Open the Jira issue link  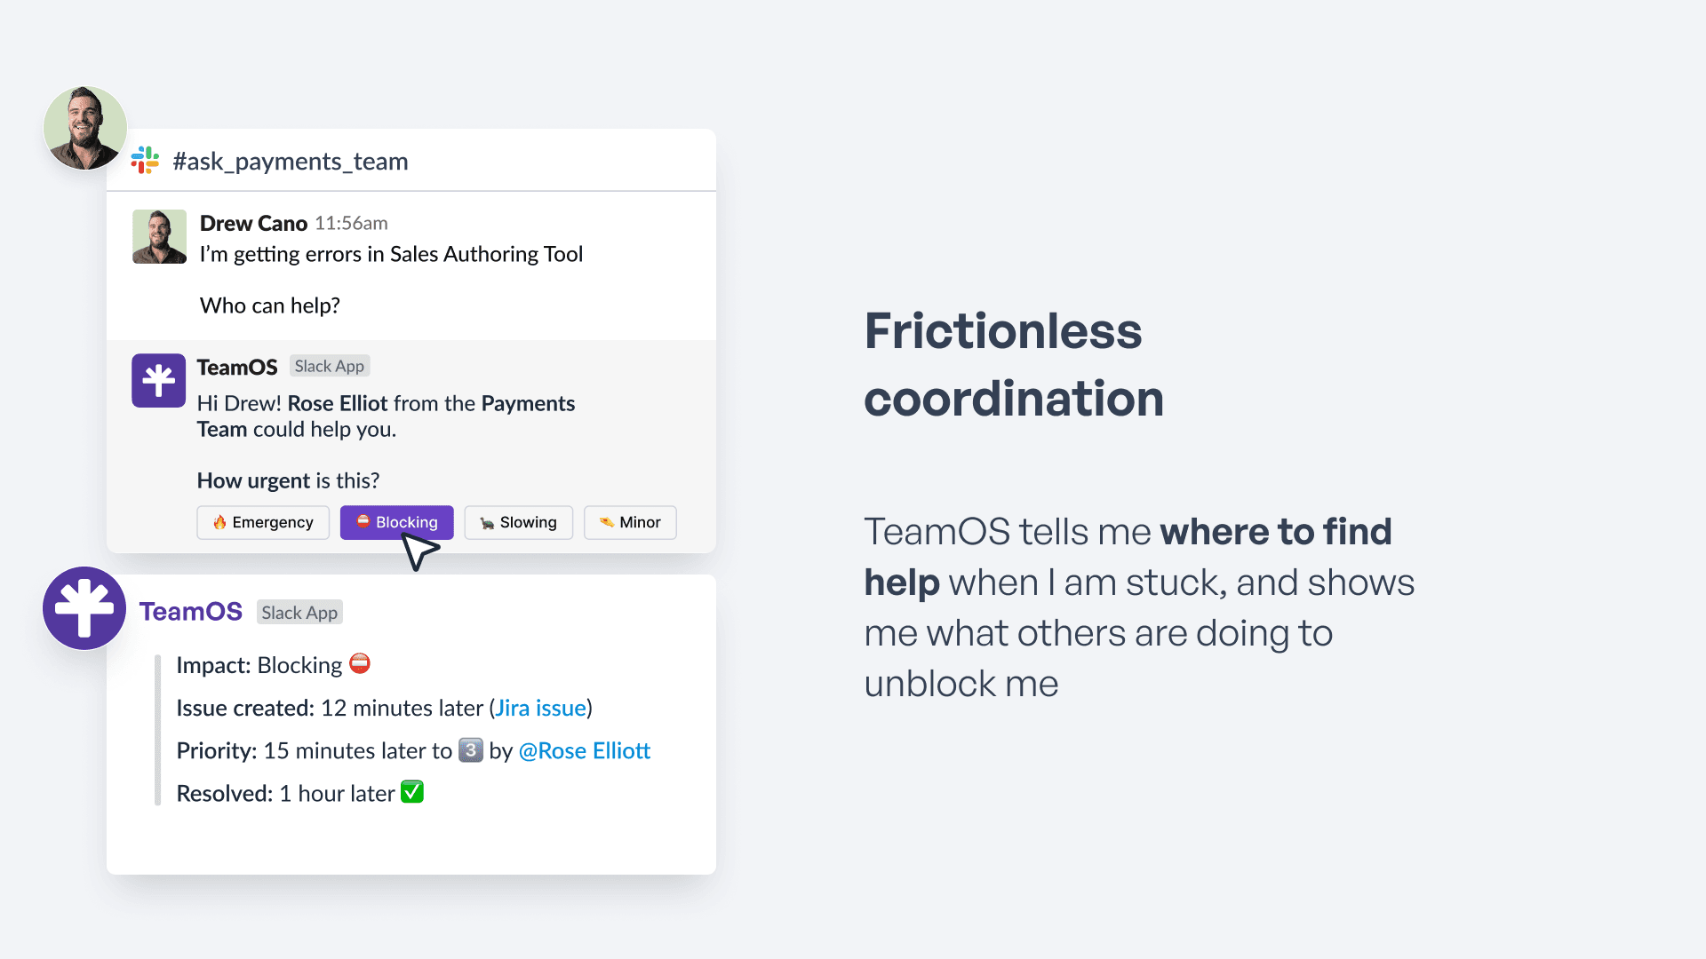[x=540, y=708]
